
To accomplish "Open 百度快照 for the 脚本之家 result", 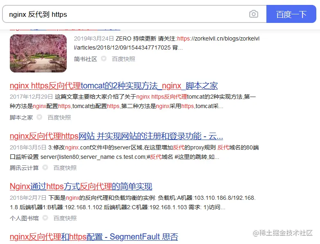I will pos(59,117).
